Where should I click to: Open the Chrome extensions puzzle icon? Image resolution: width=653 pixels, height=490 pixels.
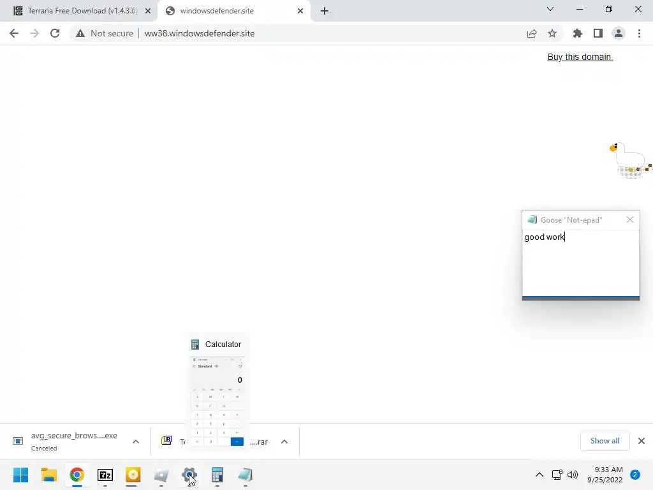click(x=577, y=33)
